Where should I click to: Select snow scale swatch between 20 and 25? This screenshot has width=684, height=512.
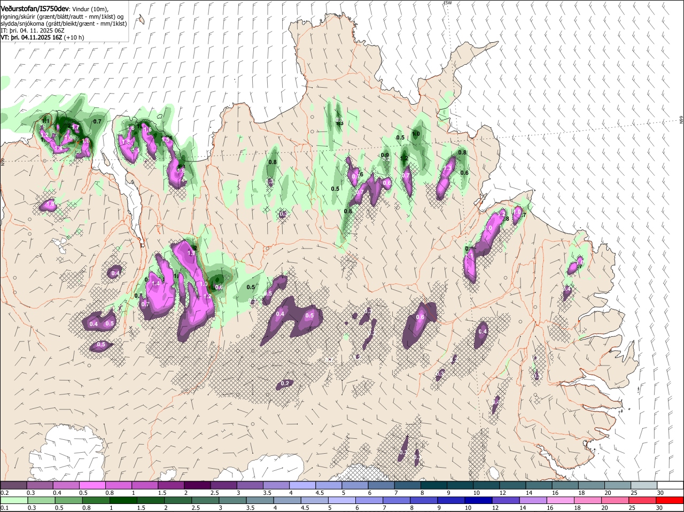(618, 485)
